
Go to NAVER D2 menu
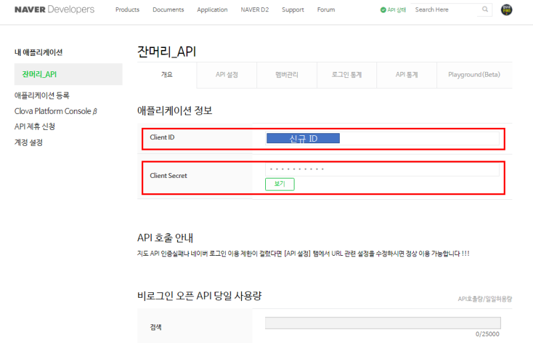(x=255, y=10)
